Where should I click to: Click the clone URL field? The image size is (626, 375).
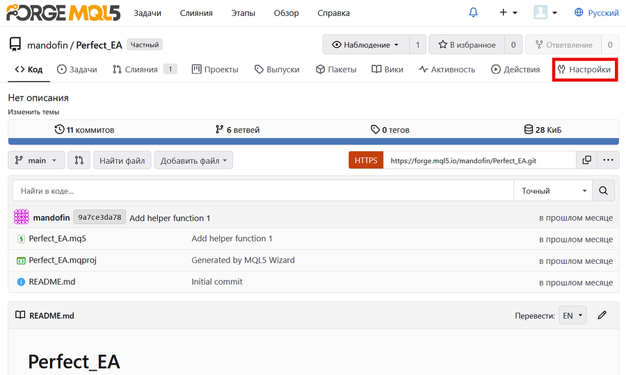click(x=479, y=160)
